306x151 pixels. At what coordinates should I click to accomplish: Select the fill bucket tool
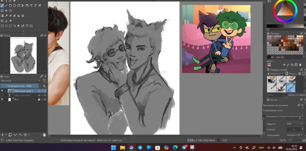[x=19, y=16]
